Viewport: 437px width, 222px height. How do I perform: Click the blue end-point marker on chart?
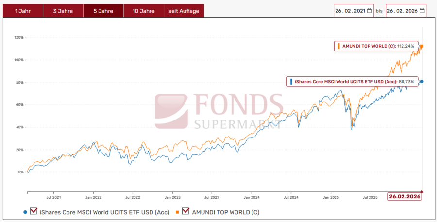coord(422,82)
